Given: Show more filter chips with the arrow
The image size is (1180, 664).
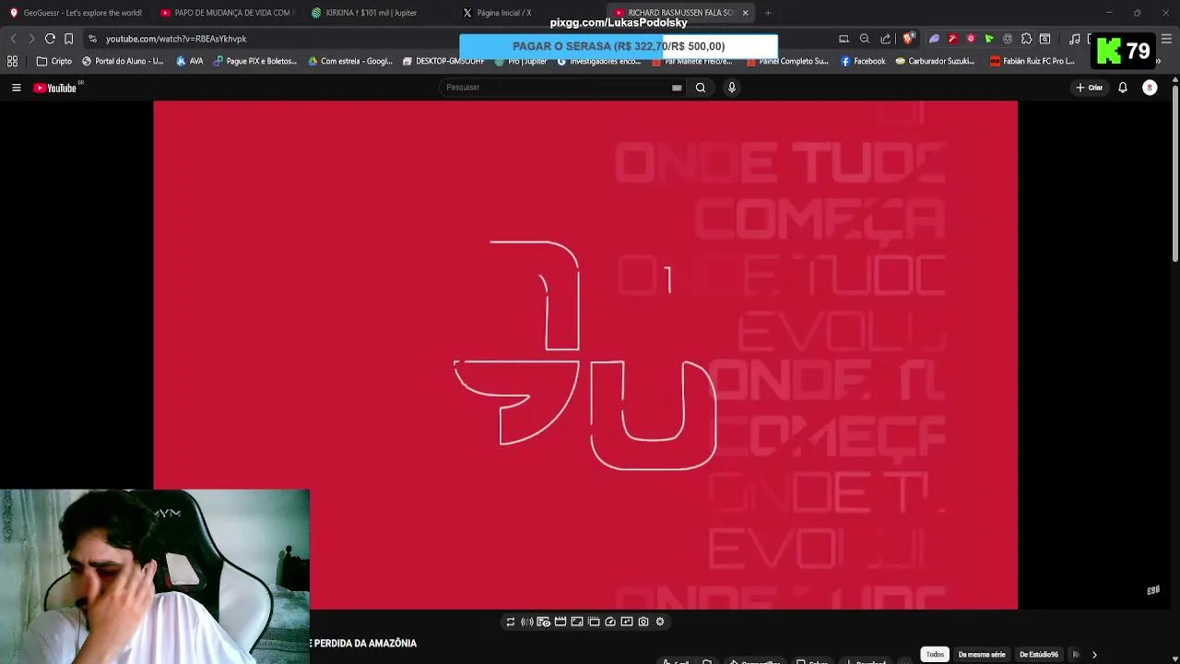Looking at the screenshot, I should click(1094, 654).
